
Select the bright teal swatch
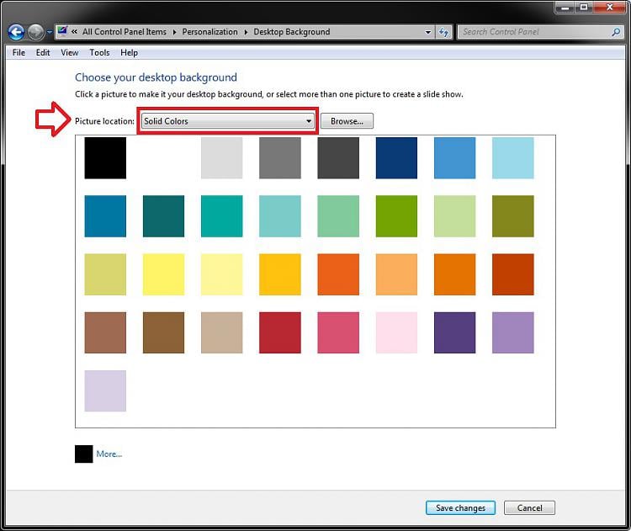point(222,216)
